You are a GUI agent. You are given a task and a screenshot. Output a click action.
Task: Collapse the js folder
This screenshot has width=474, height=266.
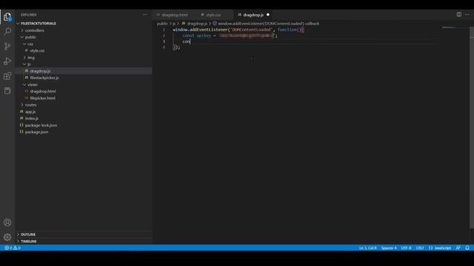tap(29, 64)
